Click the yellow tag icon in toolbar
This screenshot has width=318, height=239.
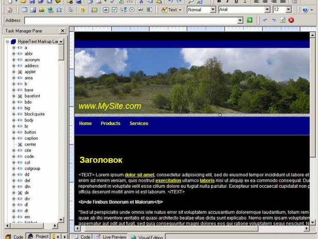click(x=82, y=10)
